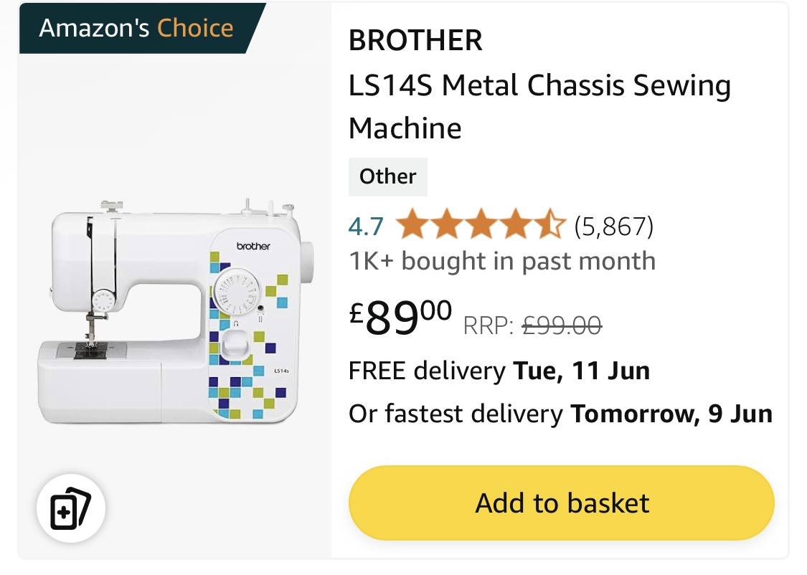Click the BROTHER brand name

pyautogui.click(x=415, y=40)
